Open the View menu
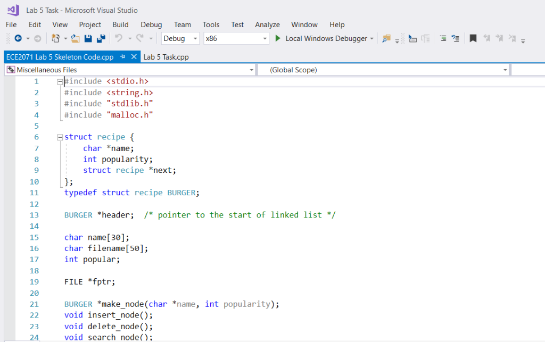This screenshot has height=342, width=545. click(60, 24)
